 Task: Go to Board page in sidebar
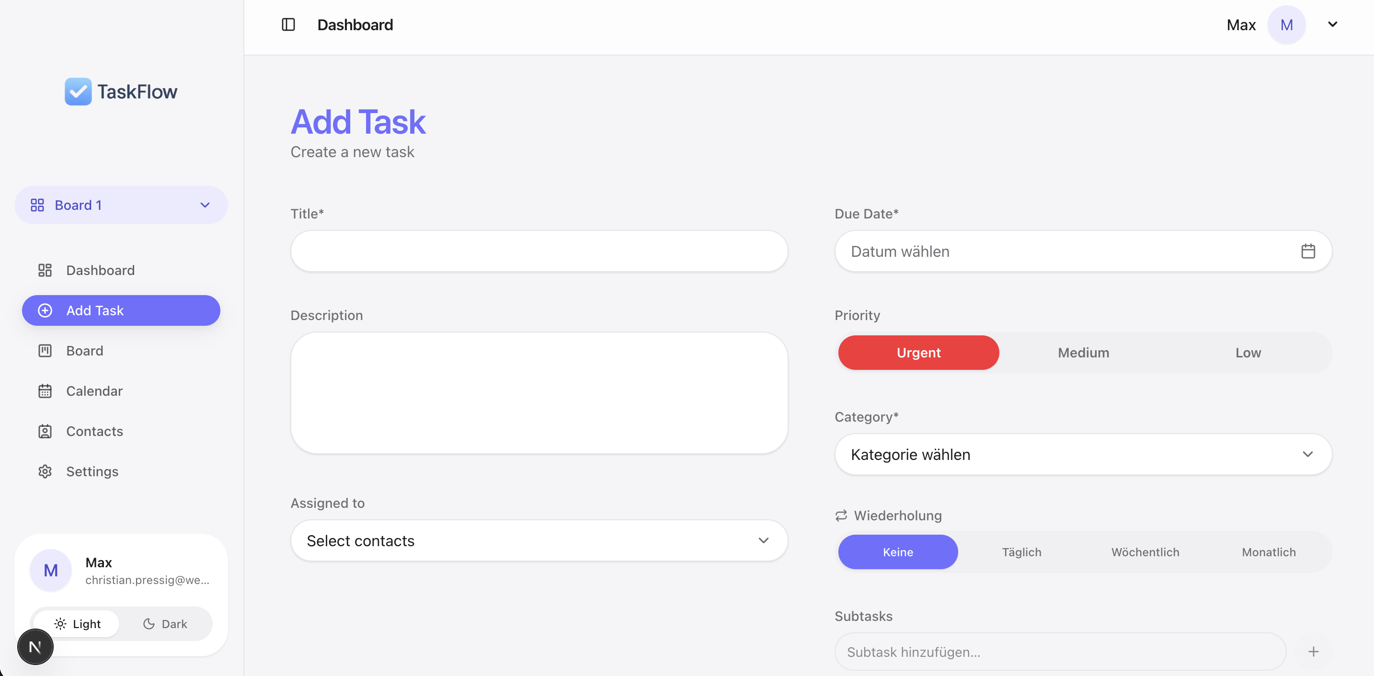tap(121, 351)
